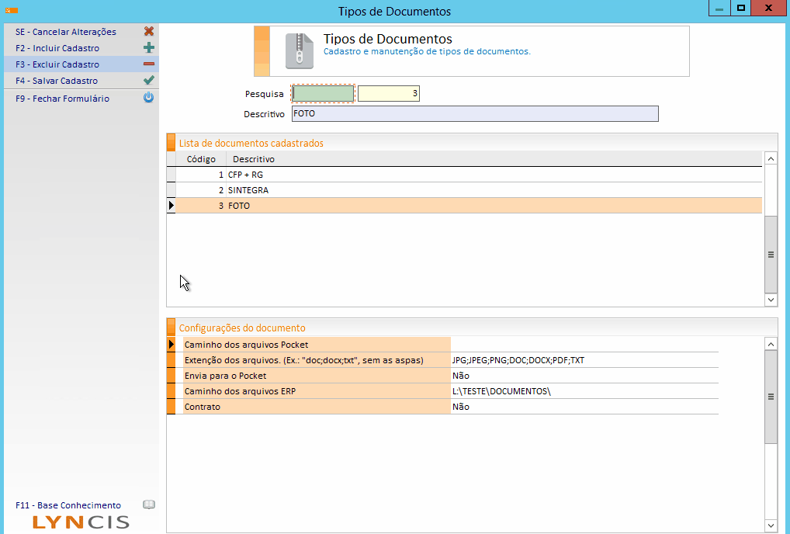Click the app icon in title bar
Viewport: 790px width, 534px height.
(12, 11)
